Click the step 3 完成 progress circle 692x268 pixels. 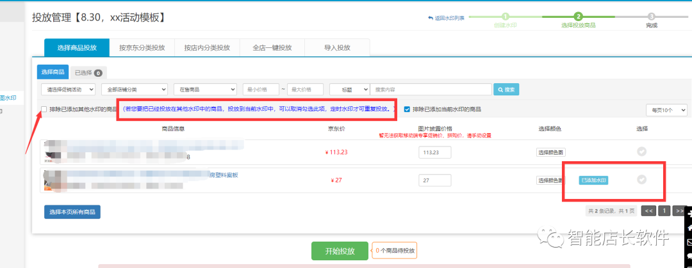click(651, 17)
